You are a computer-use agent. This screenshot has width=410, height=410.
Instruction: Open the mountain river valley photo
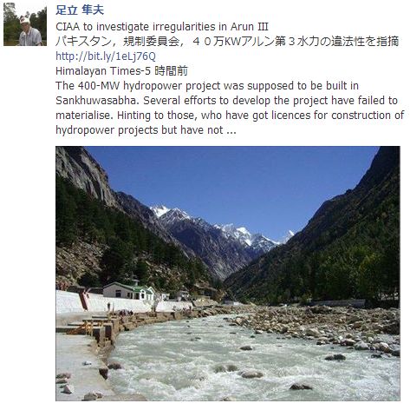[228, 274]
